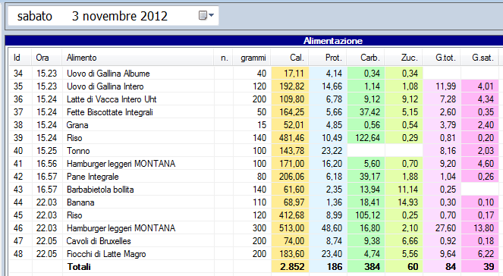Viewport: 503px width, 276px height.
Task: Click calories cell 513,00
Action: tap(290, 228)
